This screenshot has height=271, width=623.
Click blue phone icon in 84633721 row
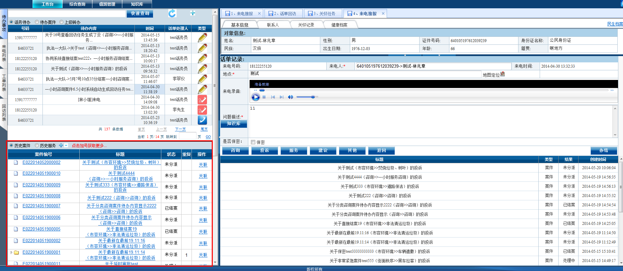pos(202,120)
